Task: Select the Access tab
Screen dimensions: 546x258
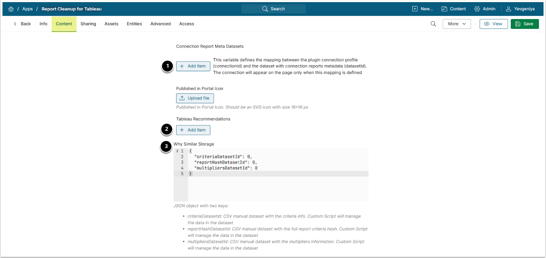Action: pyautogui.click(x=186, y=24)
